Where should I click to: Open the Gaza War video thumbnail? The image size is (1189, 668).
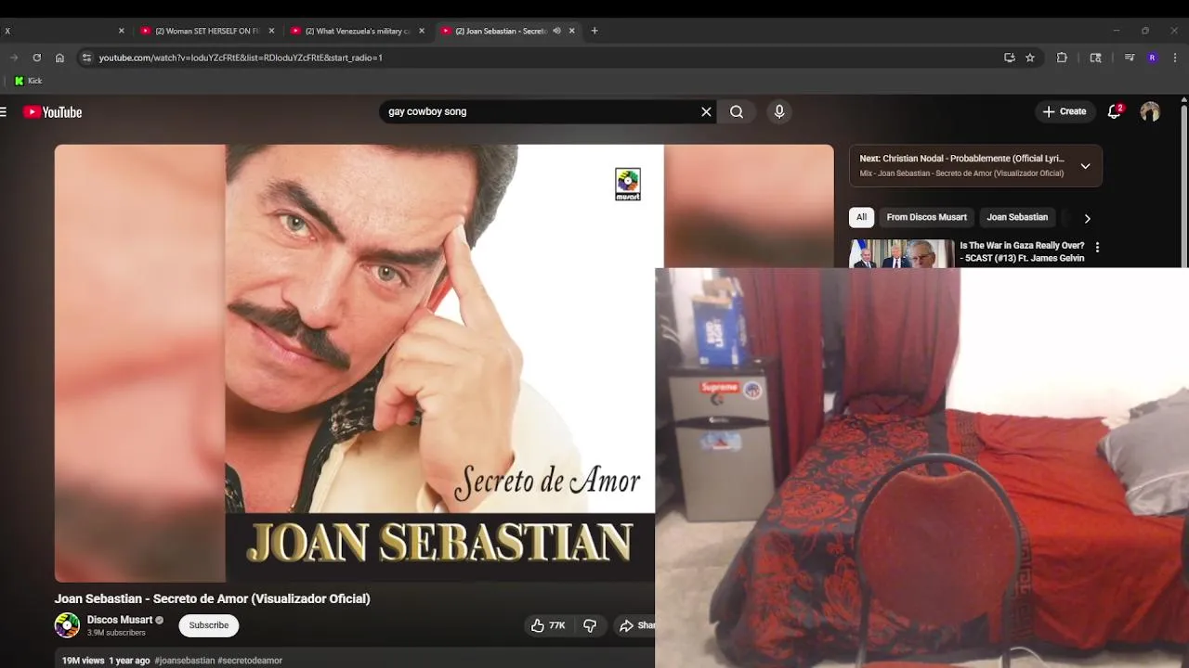(x=902, y=253)
